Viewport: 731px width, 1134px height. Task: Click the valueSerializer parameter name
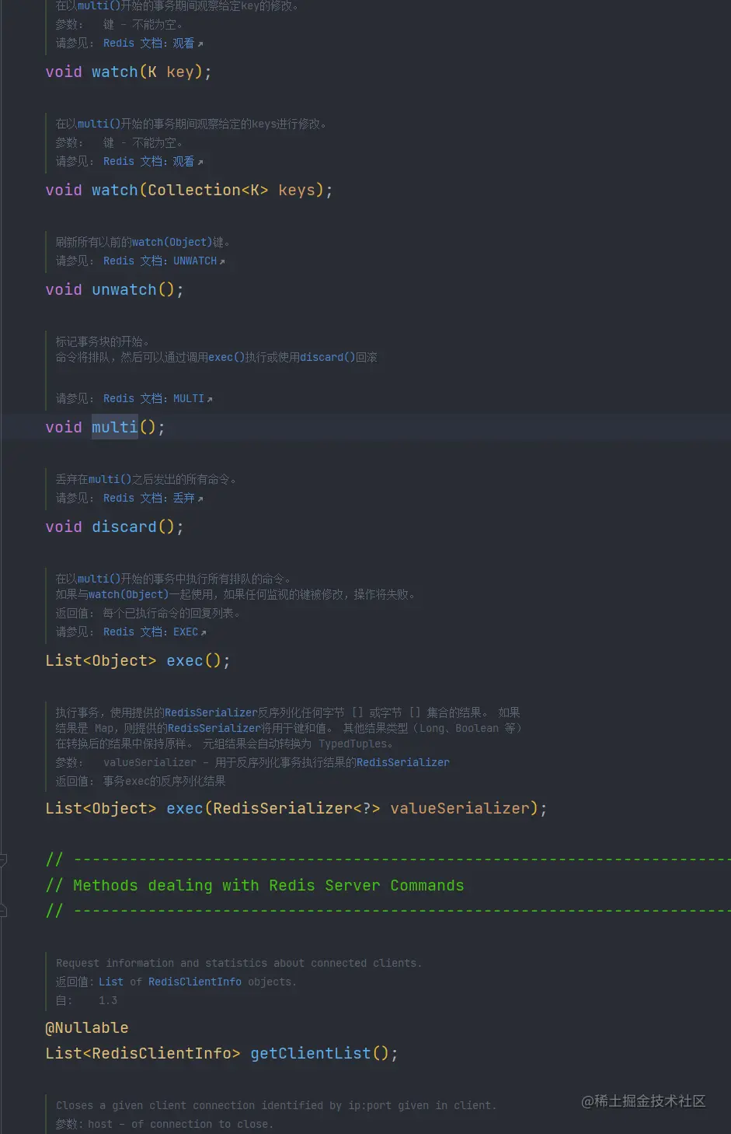[x=460, y=809]
